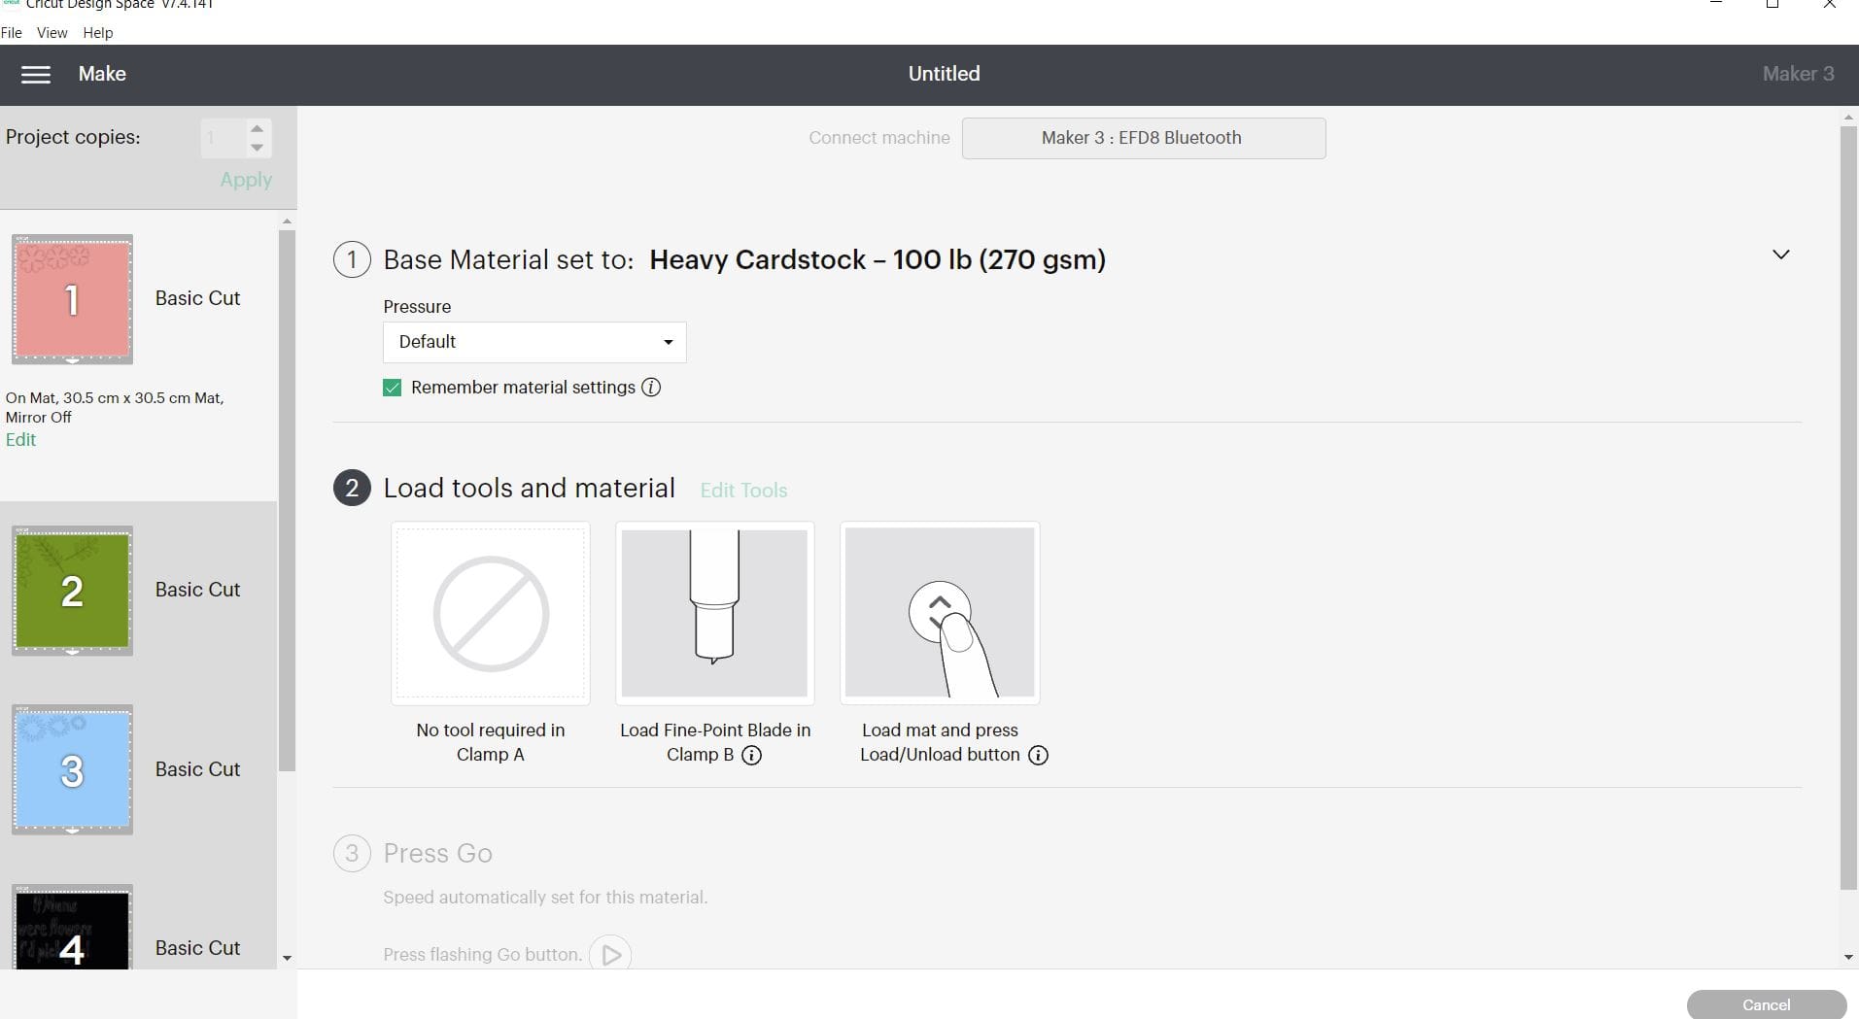Viewport: 1859px width, 1019px height.
Task: Open the Pressure Default dropdown
Action: point(534,342)
